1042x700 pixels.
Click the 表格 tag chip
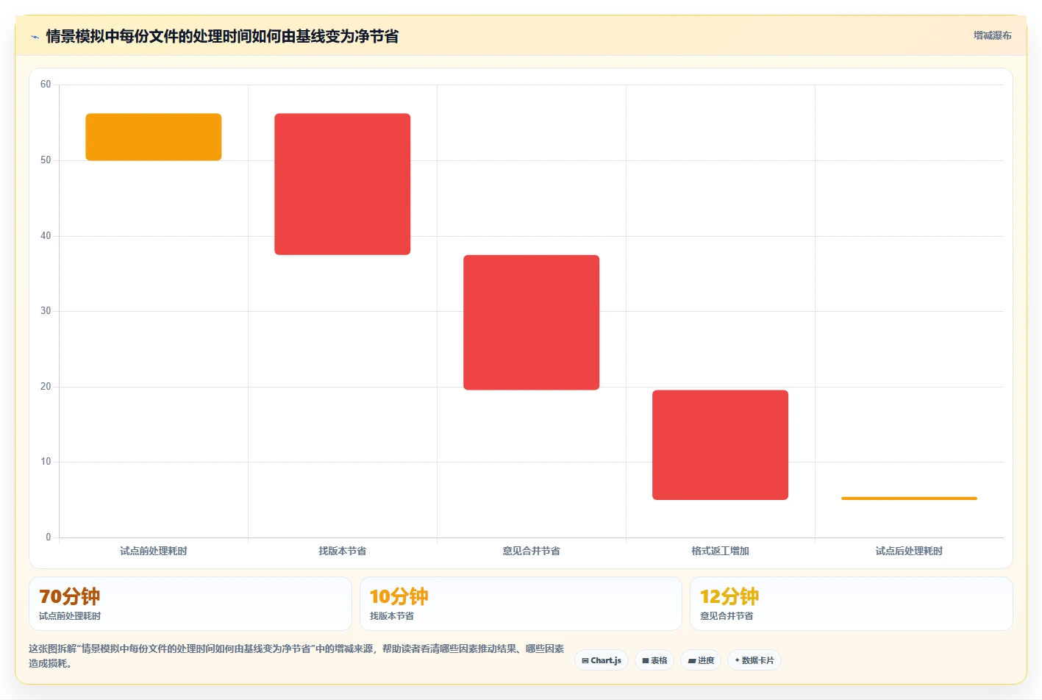(654, 660)
